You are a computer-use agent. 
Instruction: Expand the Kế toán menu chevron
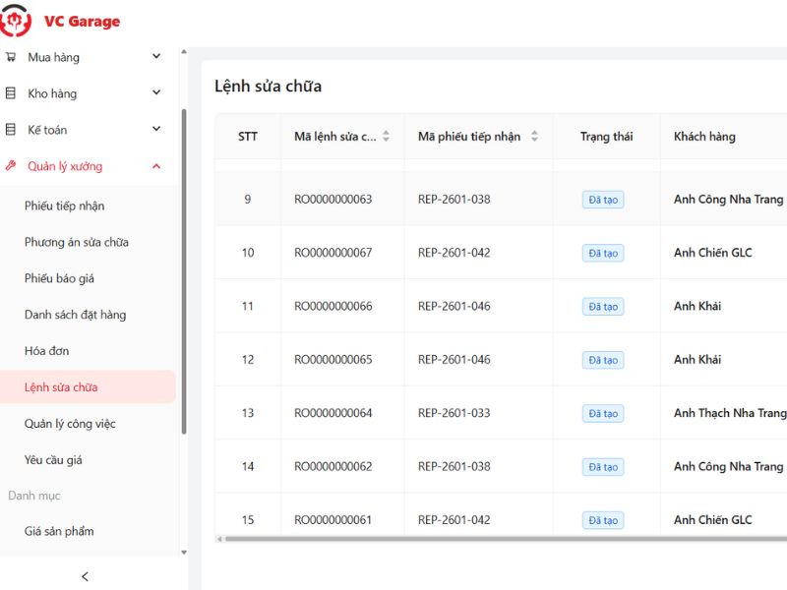pyautogui.click(x=156, y=130)
